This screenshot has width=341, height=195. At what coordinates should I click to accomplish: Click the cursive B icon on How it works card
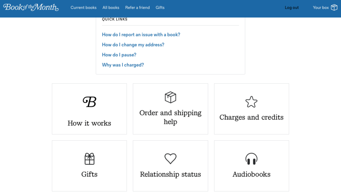[x=89, y=101]
